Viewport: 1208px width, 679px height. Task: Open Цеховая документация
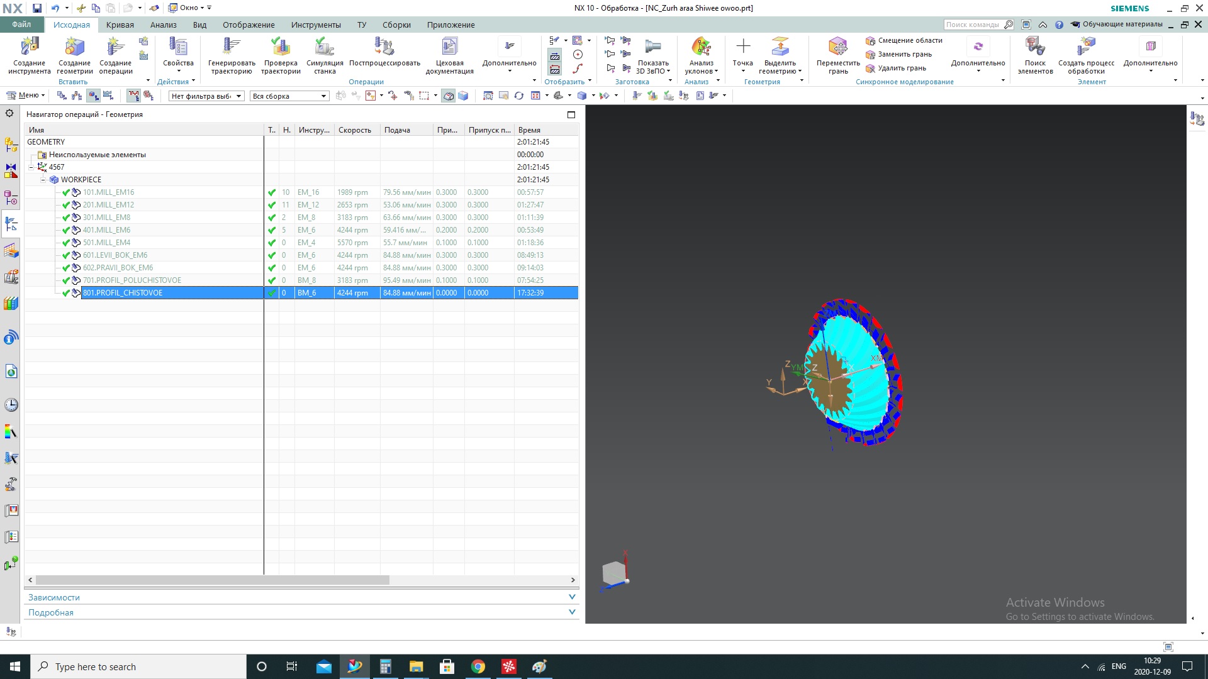(x=449, y=55)
